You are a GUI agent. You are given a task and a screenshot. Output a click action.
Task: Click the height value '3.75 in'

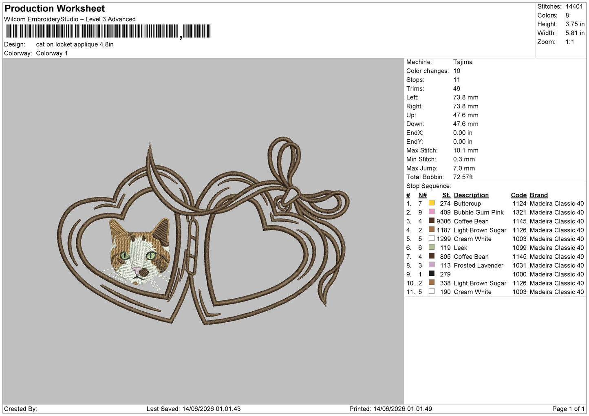[575, 24]
